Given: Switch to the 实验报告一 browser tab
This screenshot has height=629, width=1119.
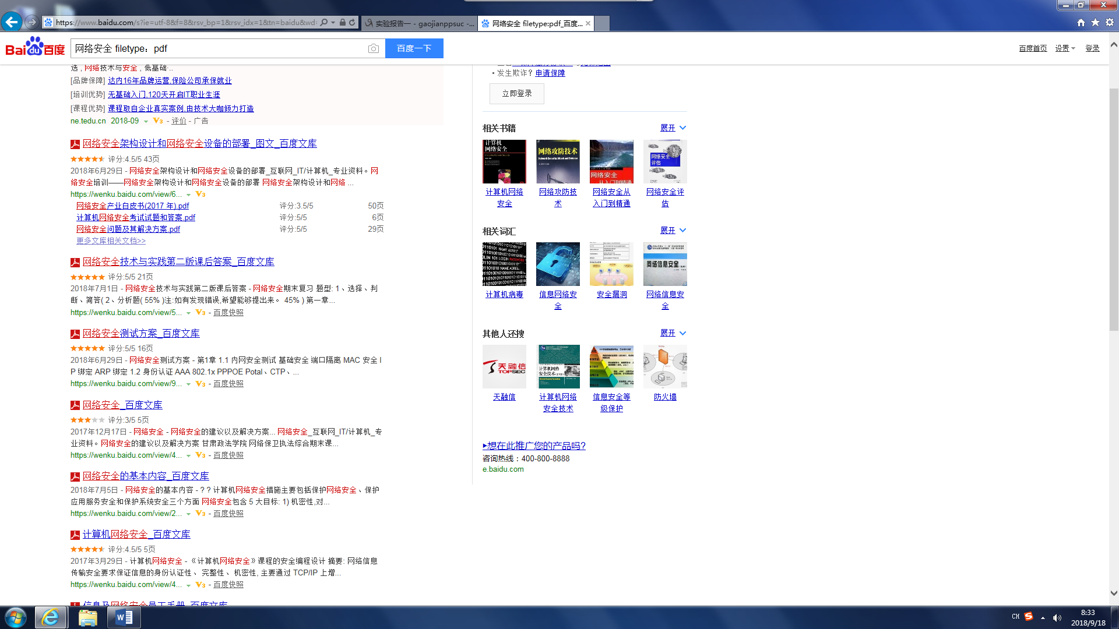Looking at the screenshot, I should 420,23.
